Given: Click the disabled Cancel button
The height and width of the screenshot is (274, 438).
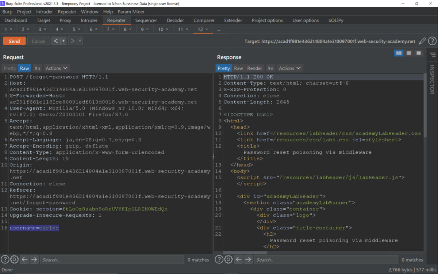Looking at the screenshot, I should [x=38, y=41].
